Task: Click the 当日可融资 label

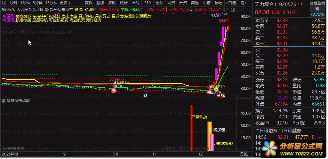Action: click(266, 131)
